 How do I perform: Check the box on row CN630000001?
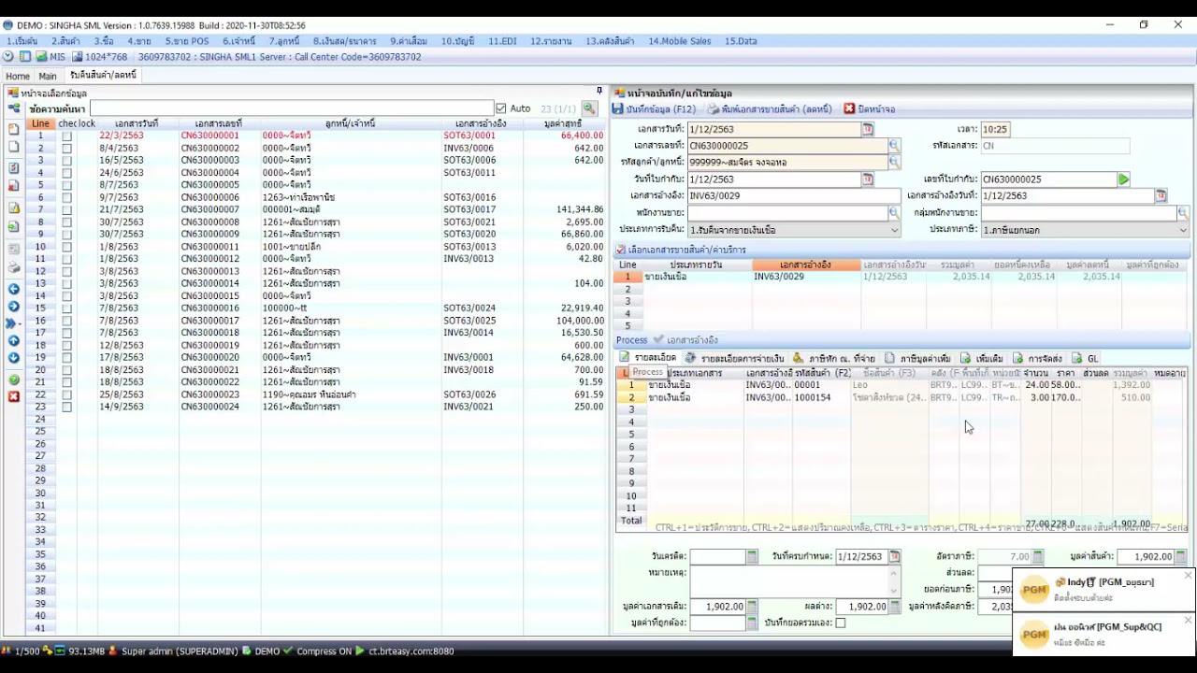tap(66, 136)
